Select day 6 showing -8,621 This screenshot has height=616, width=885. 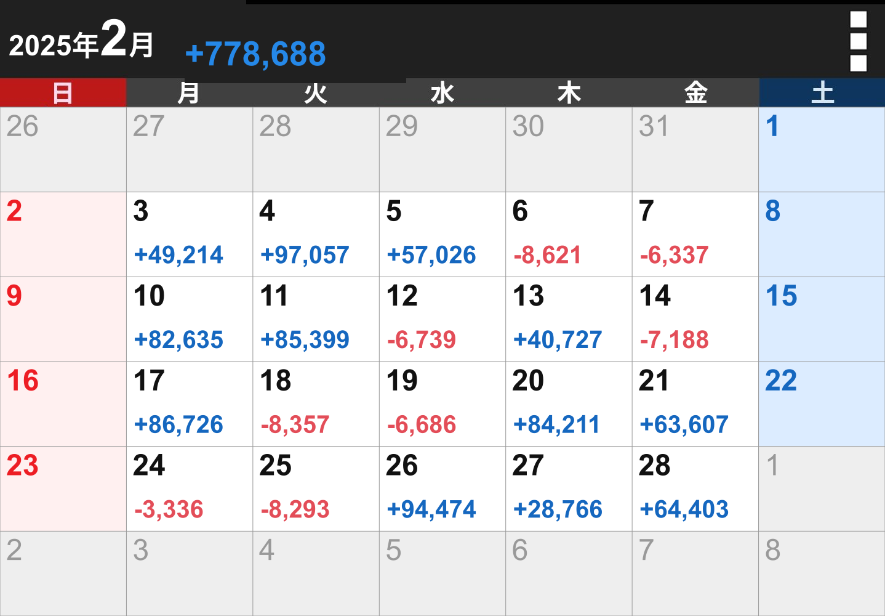point(569,235)
